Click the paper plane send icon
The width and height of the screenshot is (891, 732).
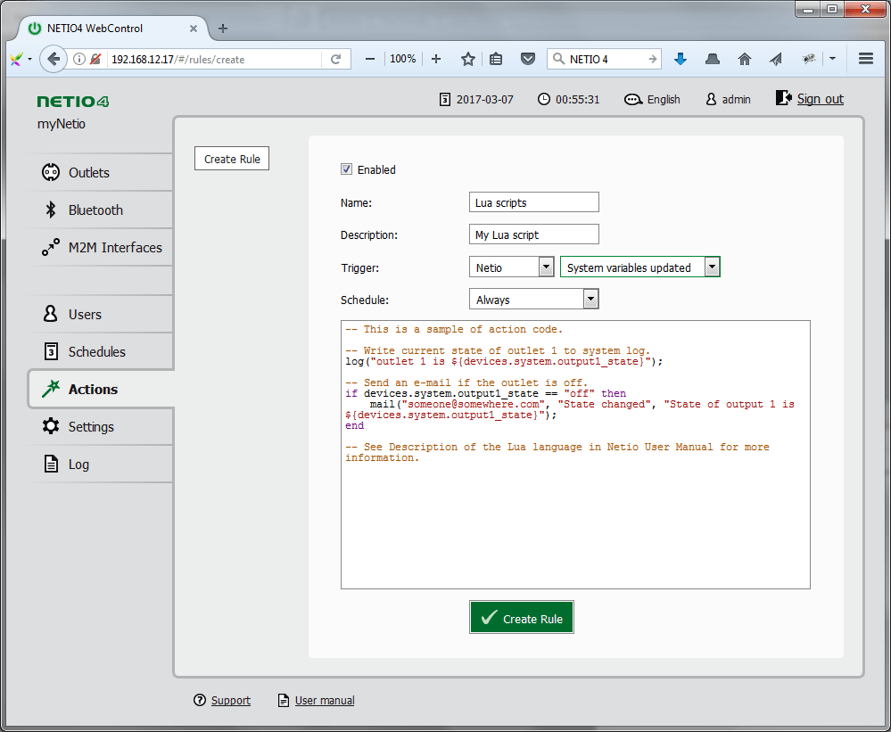pyautogui.click(x=776, y=59)
